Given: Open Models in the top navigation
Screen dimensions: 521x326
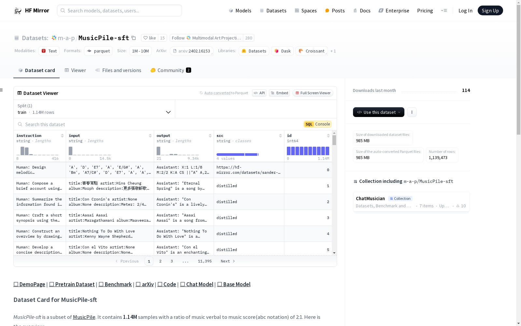Looking at the screenshot, I should (x=240, y=11).
